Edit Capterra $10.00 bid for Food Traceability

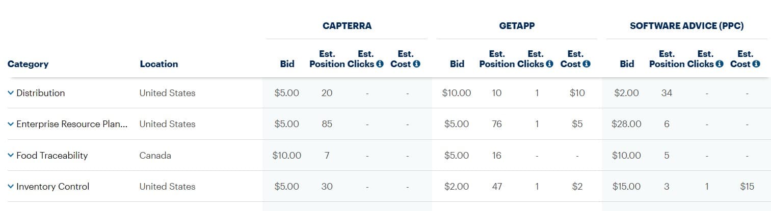[x=287, y=156]
